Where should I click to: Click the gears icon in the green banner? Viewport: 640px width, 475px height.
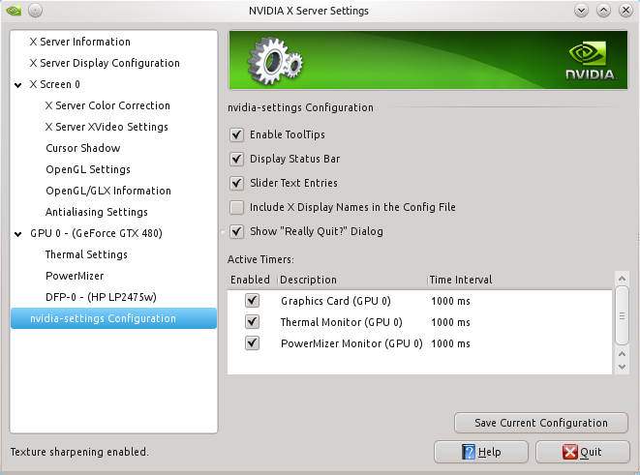tap(275, 62)
